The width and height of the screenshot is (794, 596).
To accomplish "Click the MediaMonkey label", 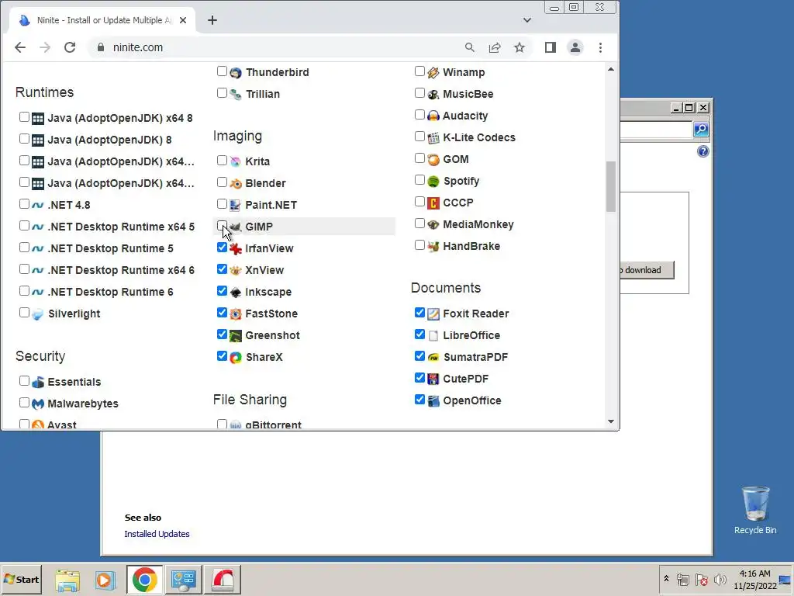I will click(x=478, y=224).
